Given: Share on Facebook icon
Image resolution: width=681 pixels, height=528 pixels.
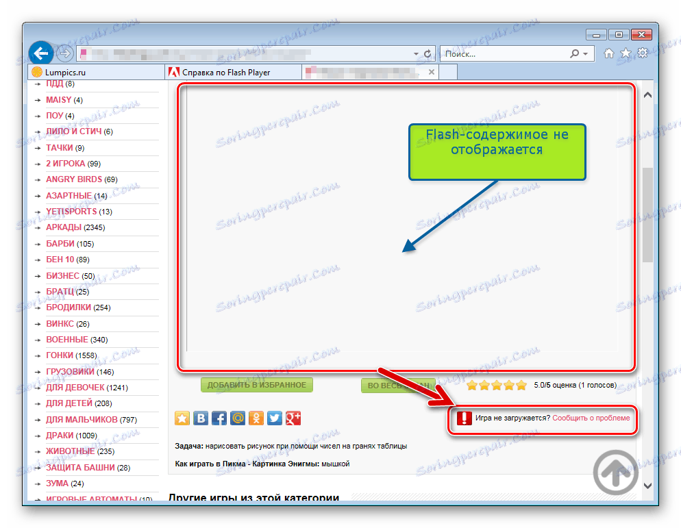Looking at the screenshot, I should point(219,418).
